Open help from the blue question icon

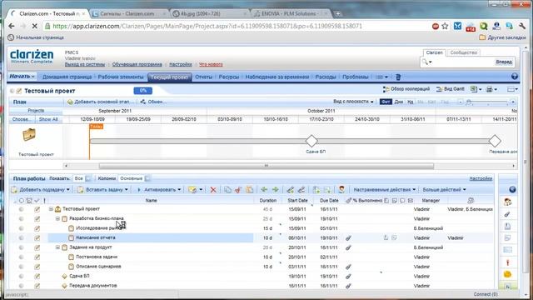515,77
